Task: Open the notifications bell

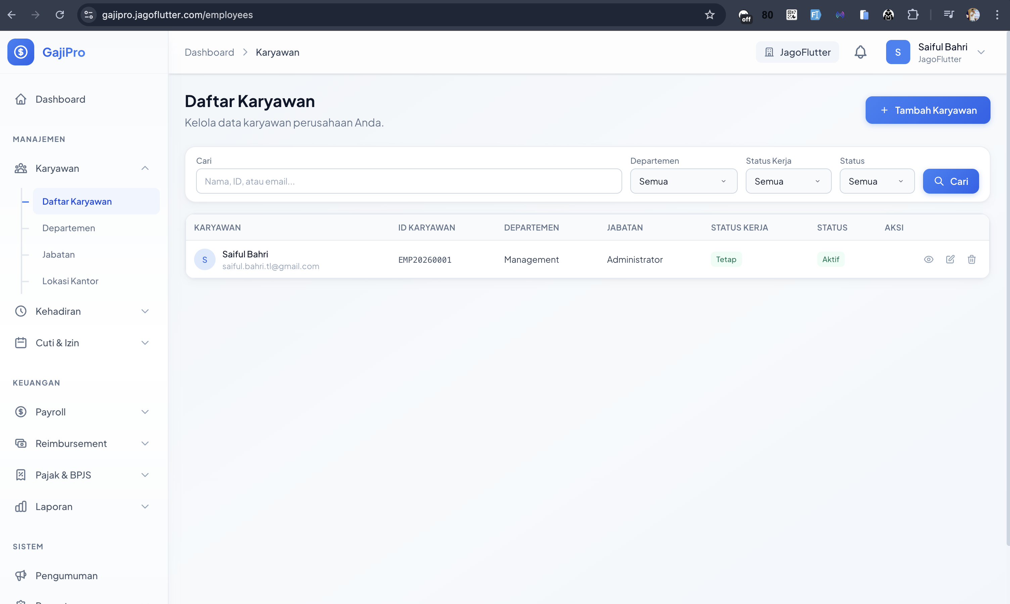Action: click(860, 52)
